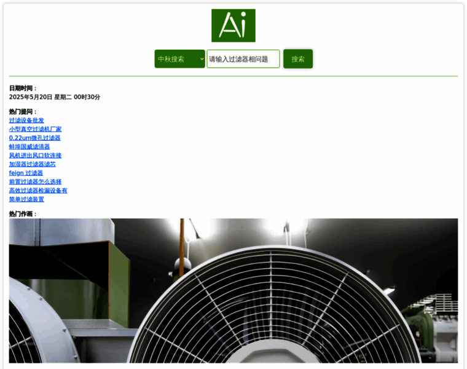Image resolution: width=467 pixels, height=369 pixels.
Task: Open the 前置过滤器怎么选择 link
Action: pyautogui.click(x=35, y=182)
